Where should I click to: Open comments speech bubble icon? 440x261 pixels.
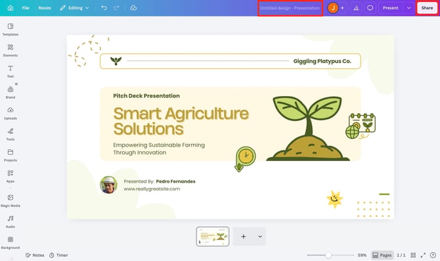(x=370, y=8)
